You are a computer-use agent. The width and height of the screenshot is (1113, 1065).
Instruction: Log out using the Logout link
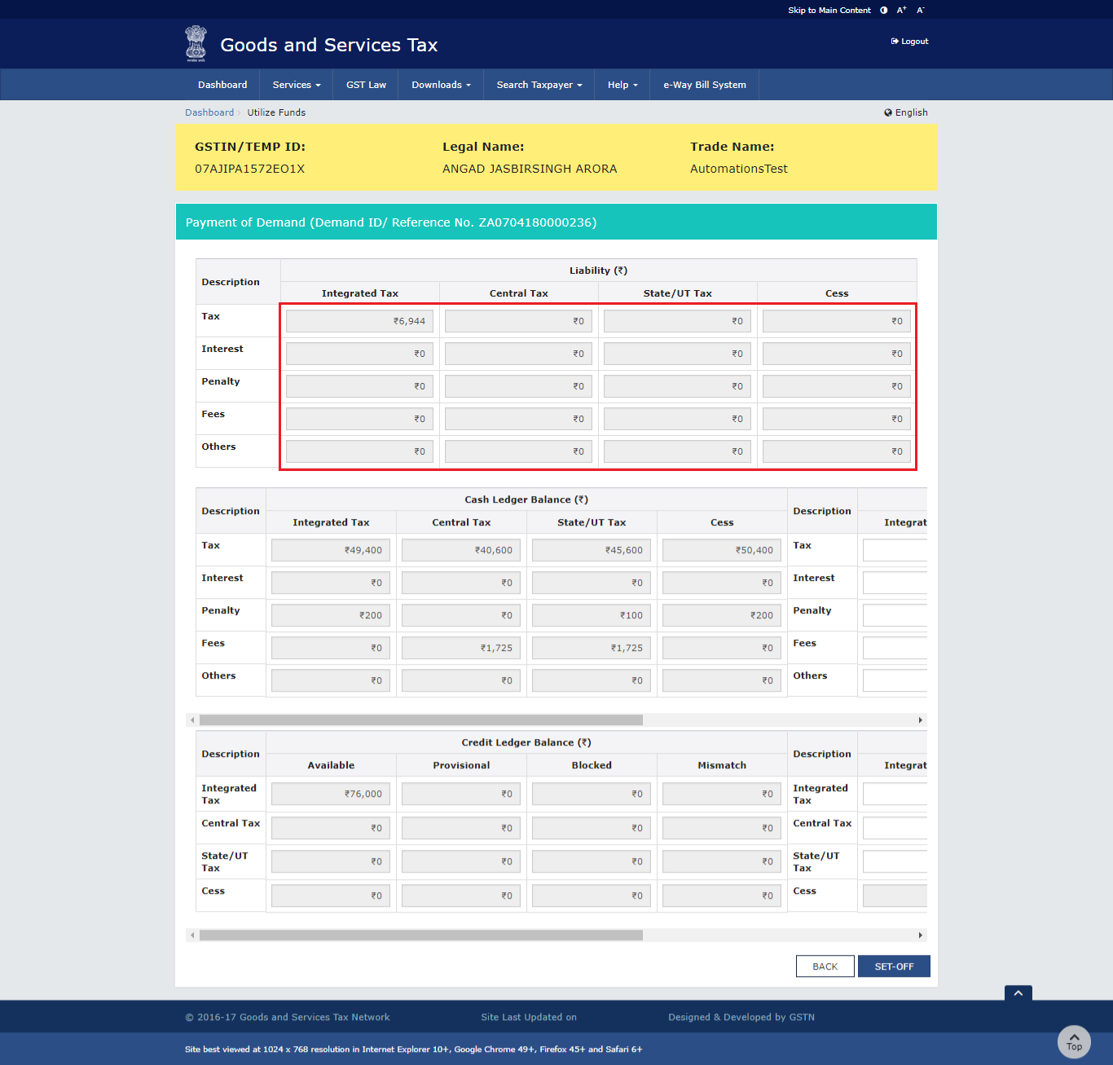tap(910, 42)
